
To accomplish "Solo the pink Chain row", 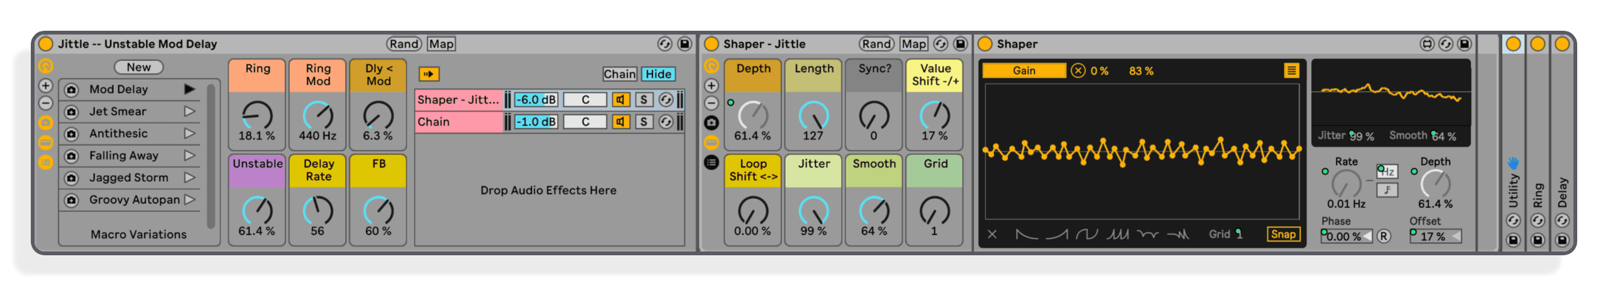I will click(644, 122).
